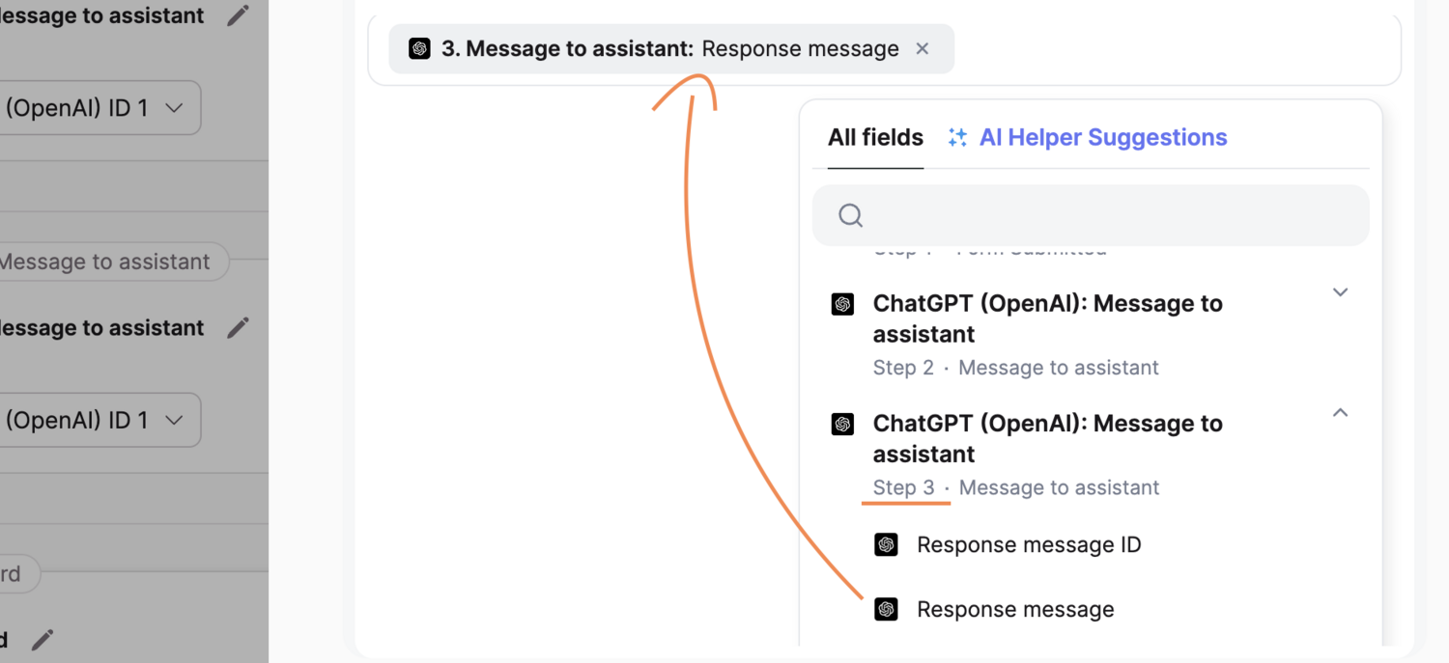The image size is (1449, 663).
Task: Click the edit pencil next to the second Message to assistant title
Action: [238, 328]
